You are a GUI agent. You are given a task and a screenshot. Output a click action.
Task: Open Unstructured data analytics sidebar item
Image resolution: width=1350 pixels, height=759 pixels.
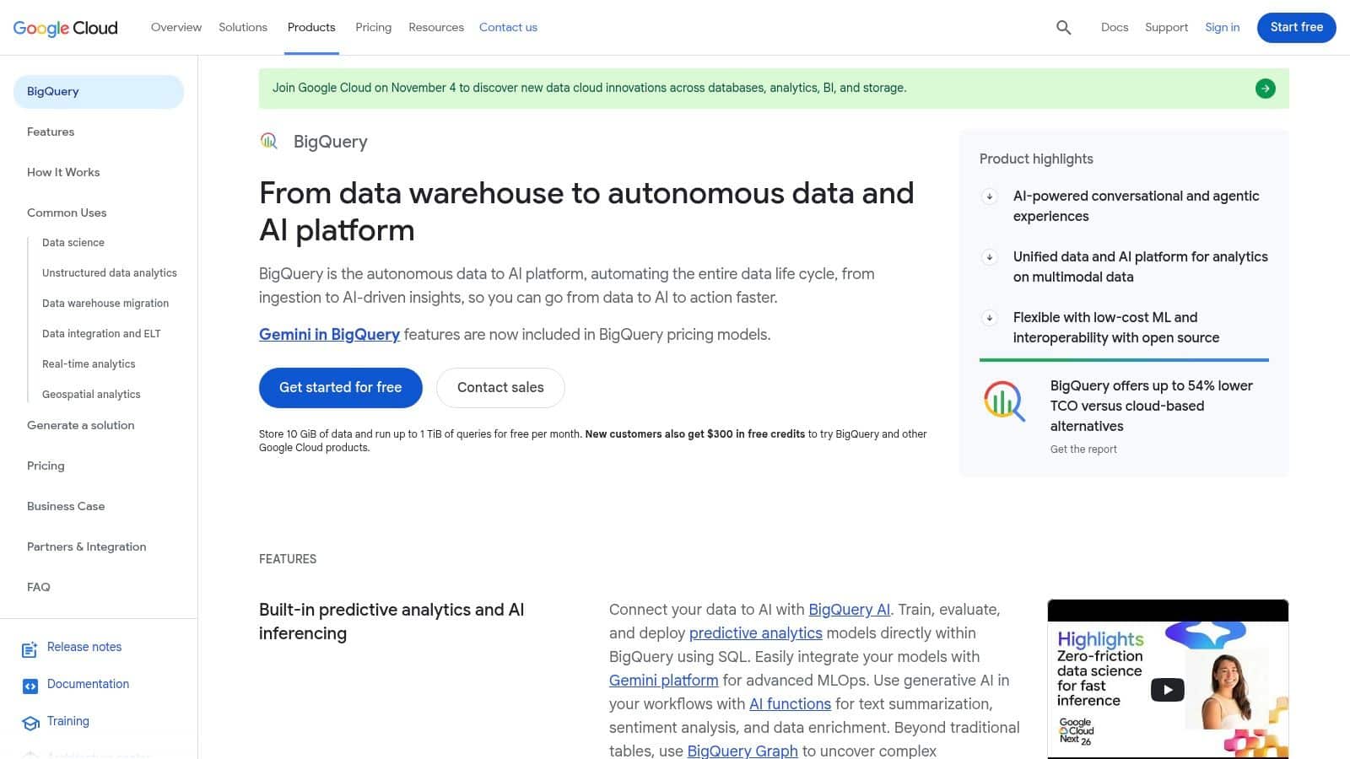110,273
